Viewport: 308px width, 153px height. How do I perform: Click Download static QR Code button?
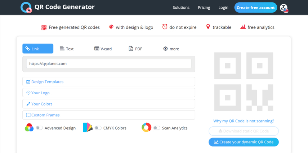(244, 131)
